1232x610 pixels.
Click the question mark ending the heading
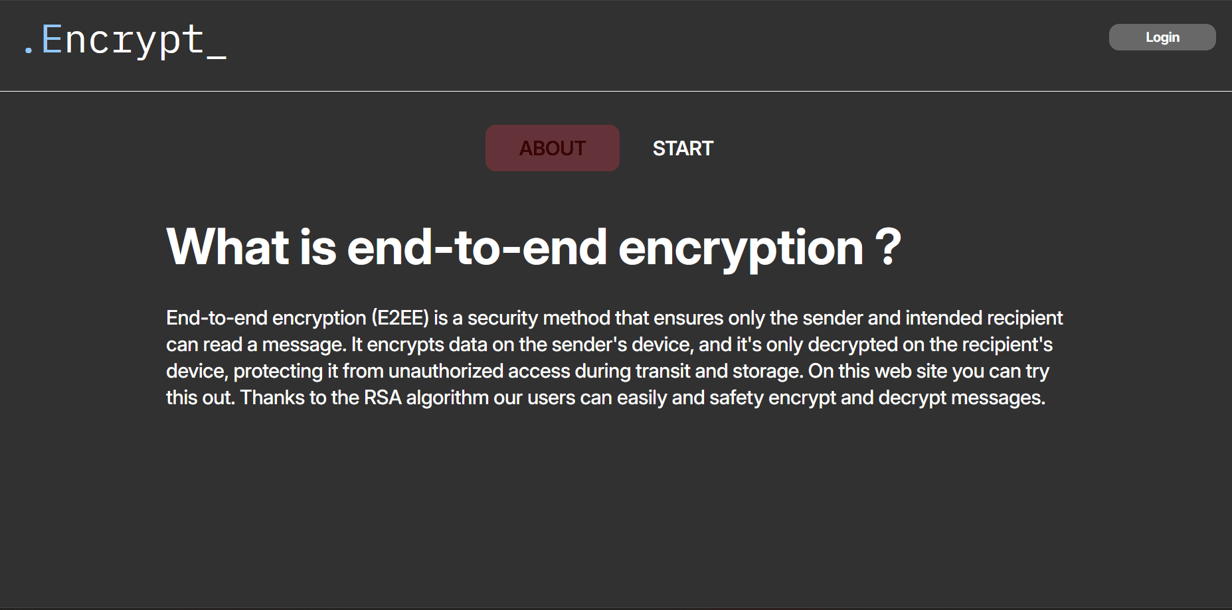pyautogui.click(x=888, y=247)
